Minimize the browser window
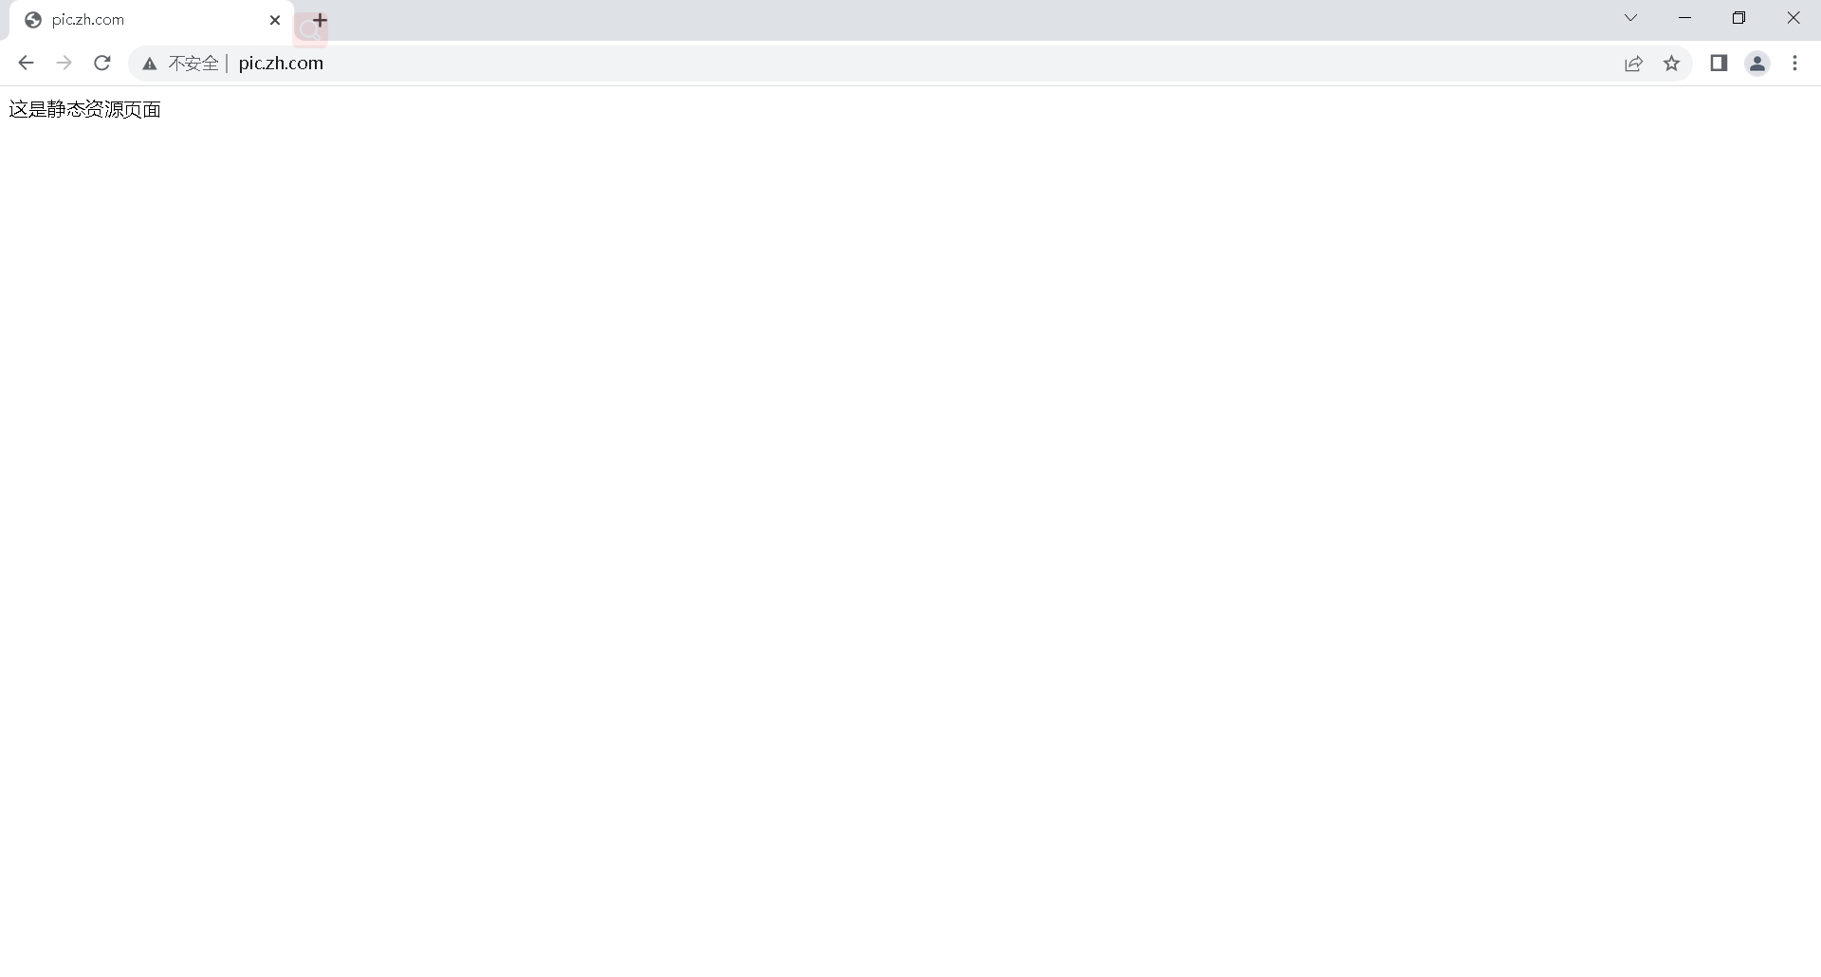The width and height of the screenshot is (1821, 977). tap(1685, 18)
